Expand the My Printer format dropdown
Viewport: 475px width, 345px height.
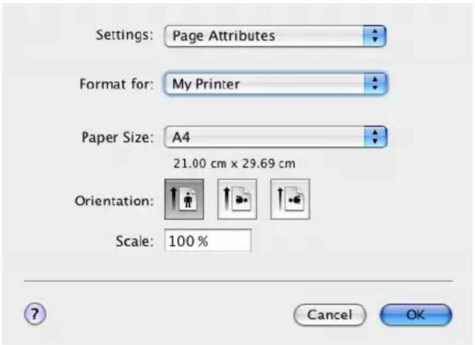[276, 83]
